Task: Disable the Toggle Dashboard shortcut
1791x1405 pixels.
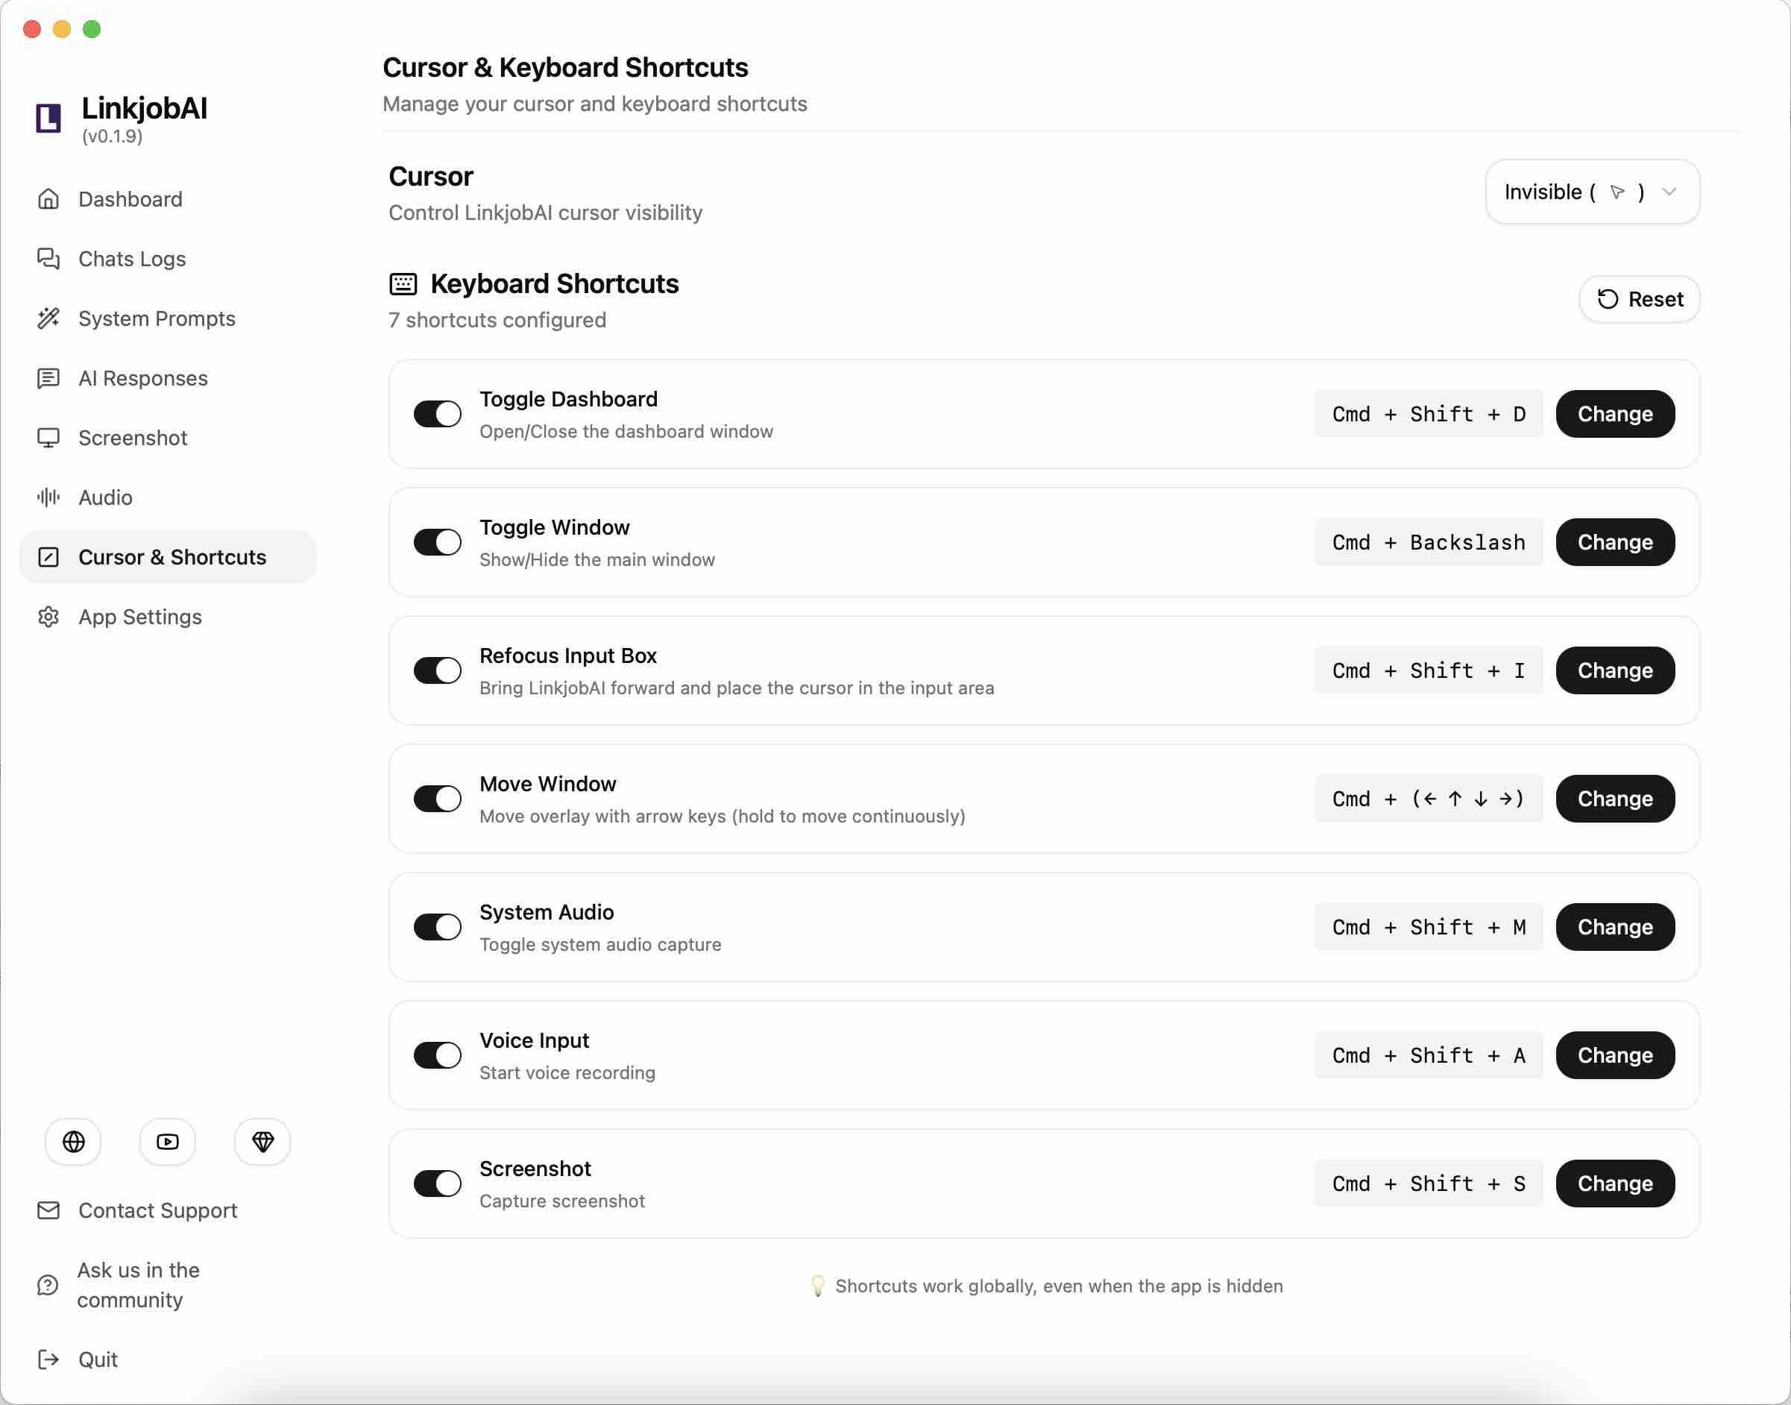Action: (x=437, y=414)
